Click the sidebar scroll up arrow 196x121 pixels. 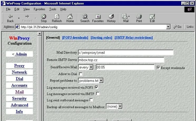(40, 34)
